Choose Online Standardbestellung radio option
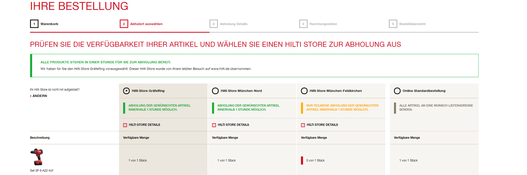Viewport: 527px width, 175px height. pos(397,90)
